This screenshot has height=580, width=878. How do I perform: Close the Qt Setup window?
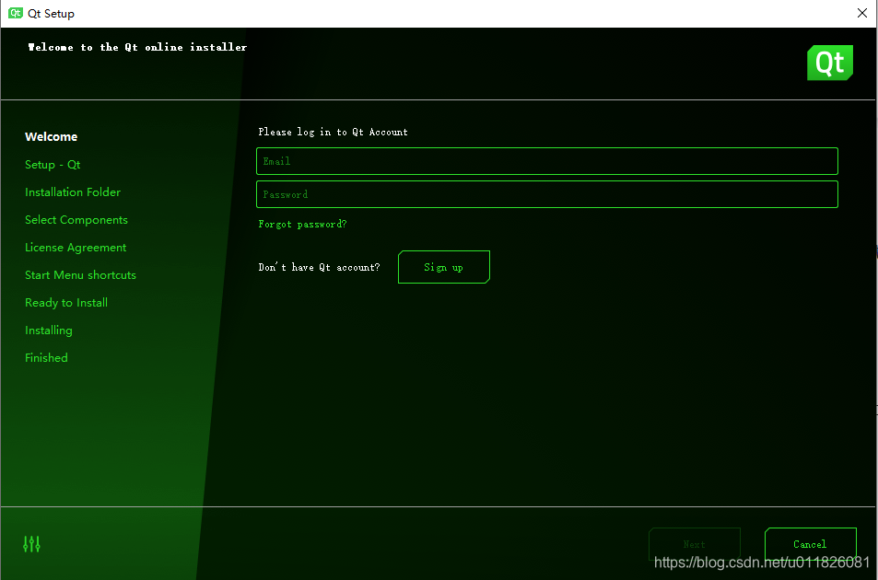[862, 13]
